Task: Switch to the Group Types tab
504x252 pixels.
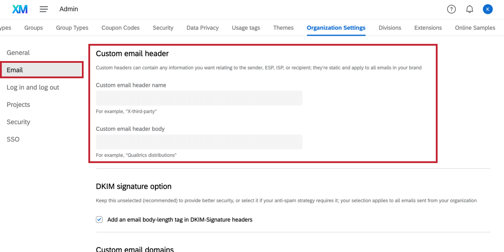Action: pyautogui.click(x=72, y=28)
